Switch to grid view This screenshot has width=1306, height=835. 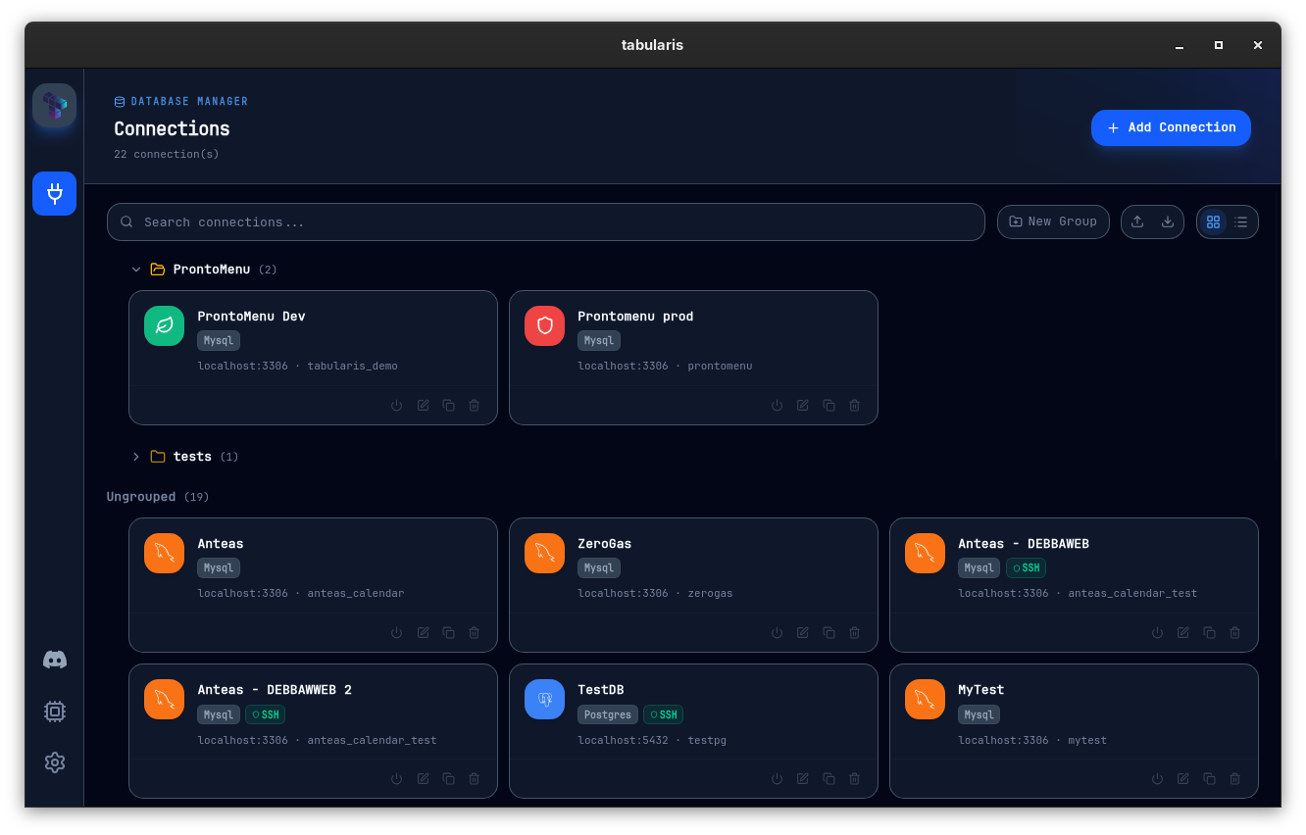coord(1213,221)
